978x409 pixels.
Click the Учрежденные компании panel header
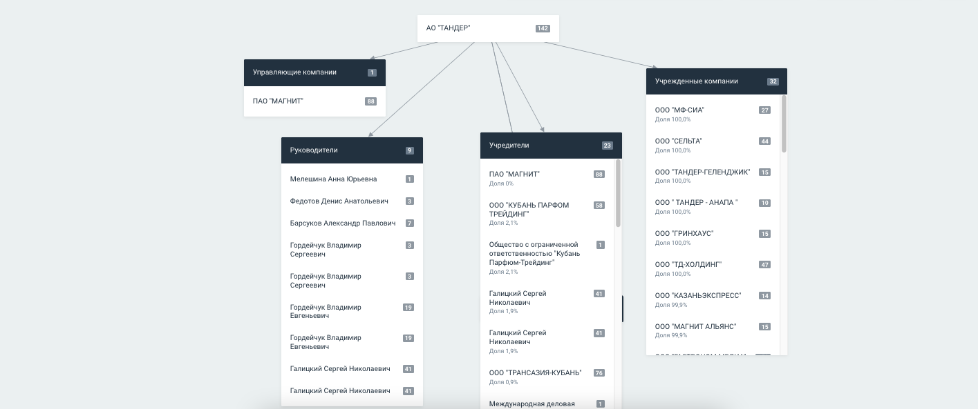point(717,81)
